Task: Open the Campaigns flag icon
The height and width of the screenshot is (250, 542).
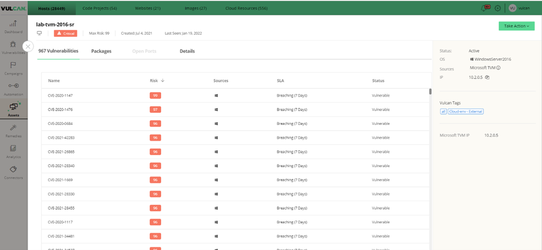Action: 13,65
